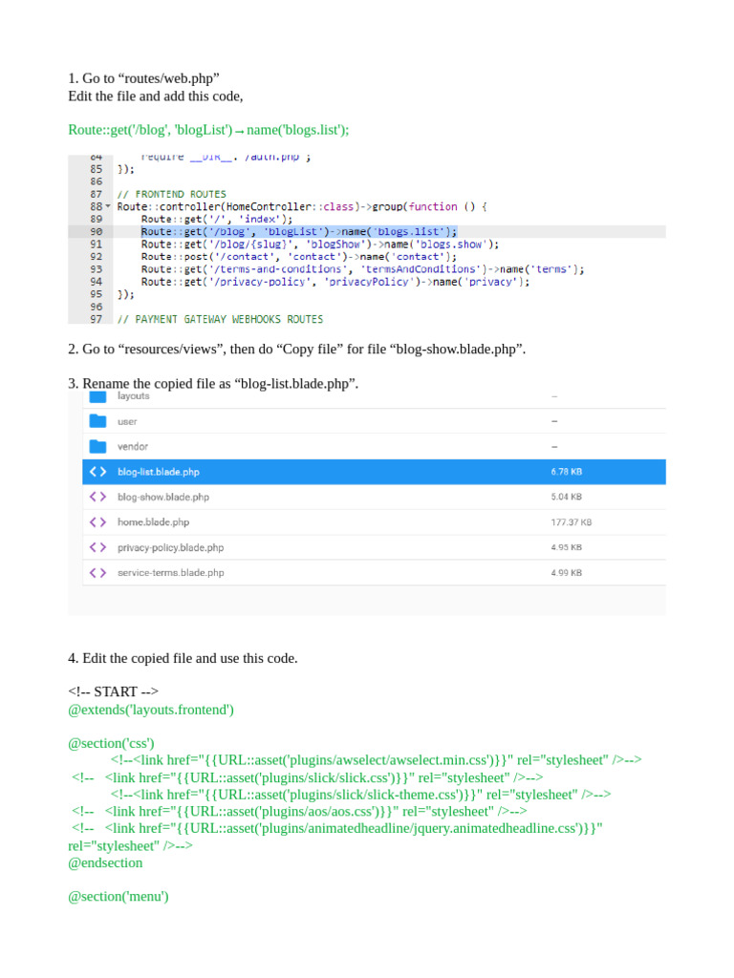Click the 4.95 KB file size
This screenshot has width=734, height=978.
click(x=566, y=547)
